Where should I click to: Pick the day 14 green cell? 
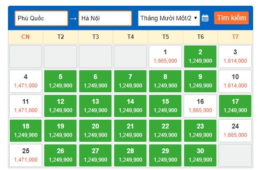point(130,106)
